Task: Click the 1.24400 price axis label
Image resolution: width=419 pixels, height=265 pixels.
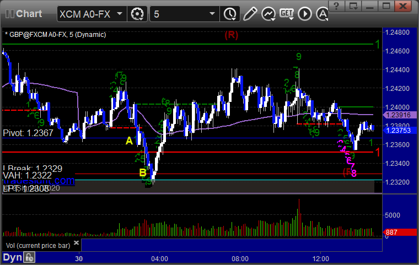Action: (x=397, y=70)
